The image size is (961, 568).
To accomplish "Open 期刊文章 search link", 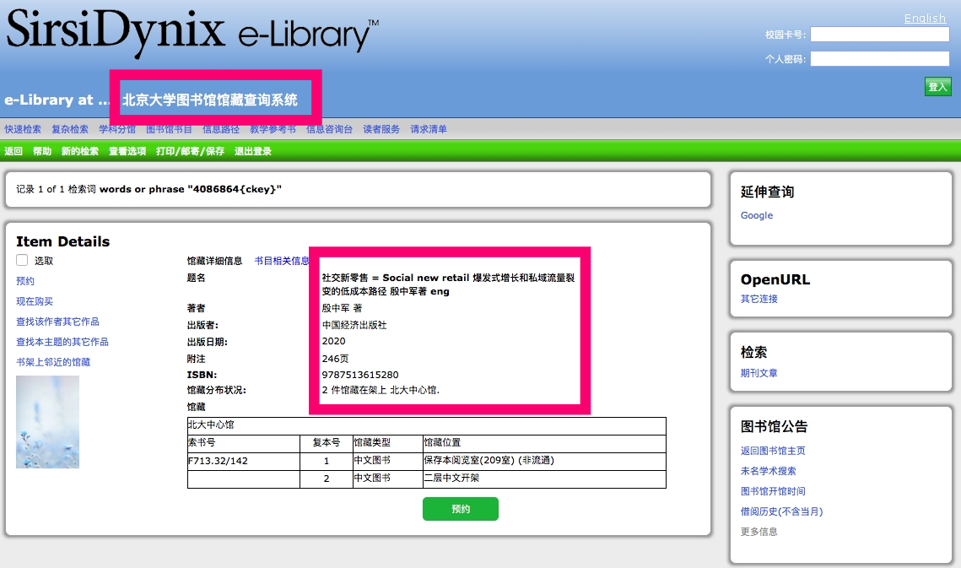I will (x=759, y=373).
